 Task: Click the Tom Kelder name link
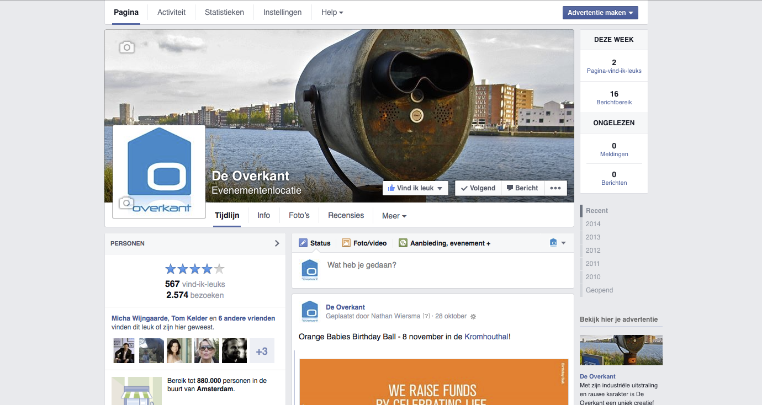[x=189, y=318]
